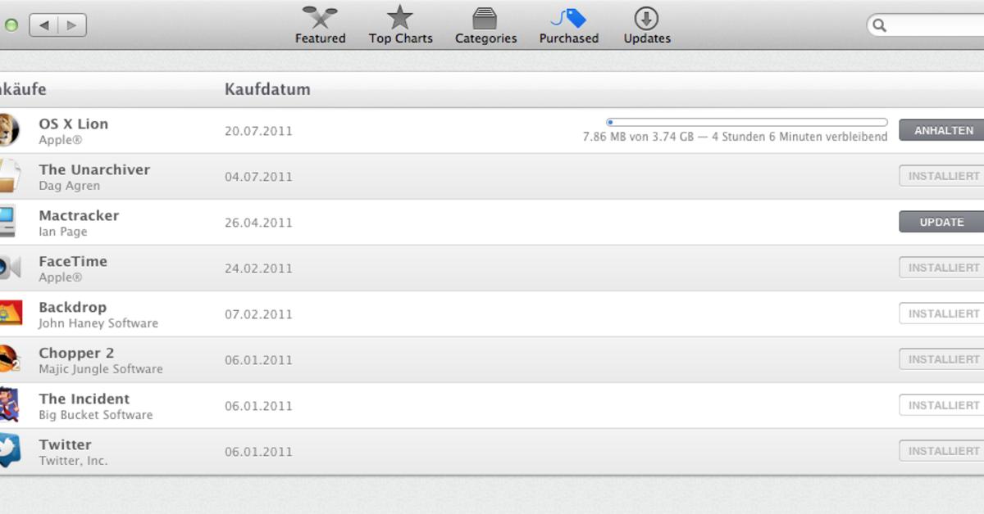Click the OS X Lion app icon
984x514 pixels.
point(7,130)
